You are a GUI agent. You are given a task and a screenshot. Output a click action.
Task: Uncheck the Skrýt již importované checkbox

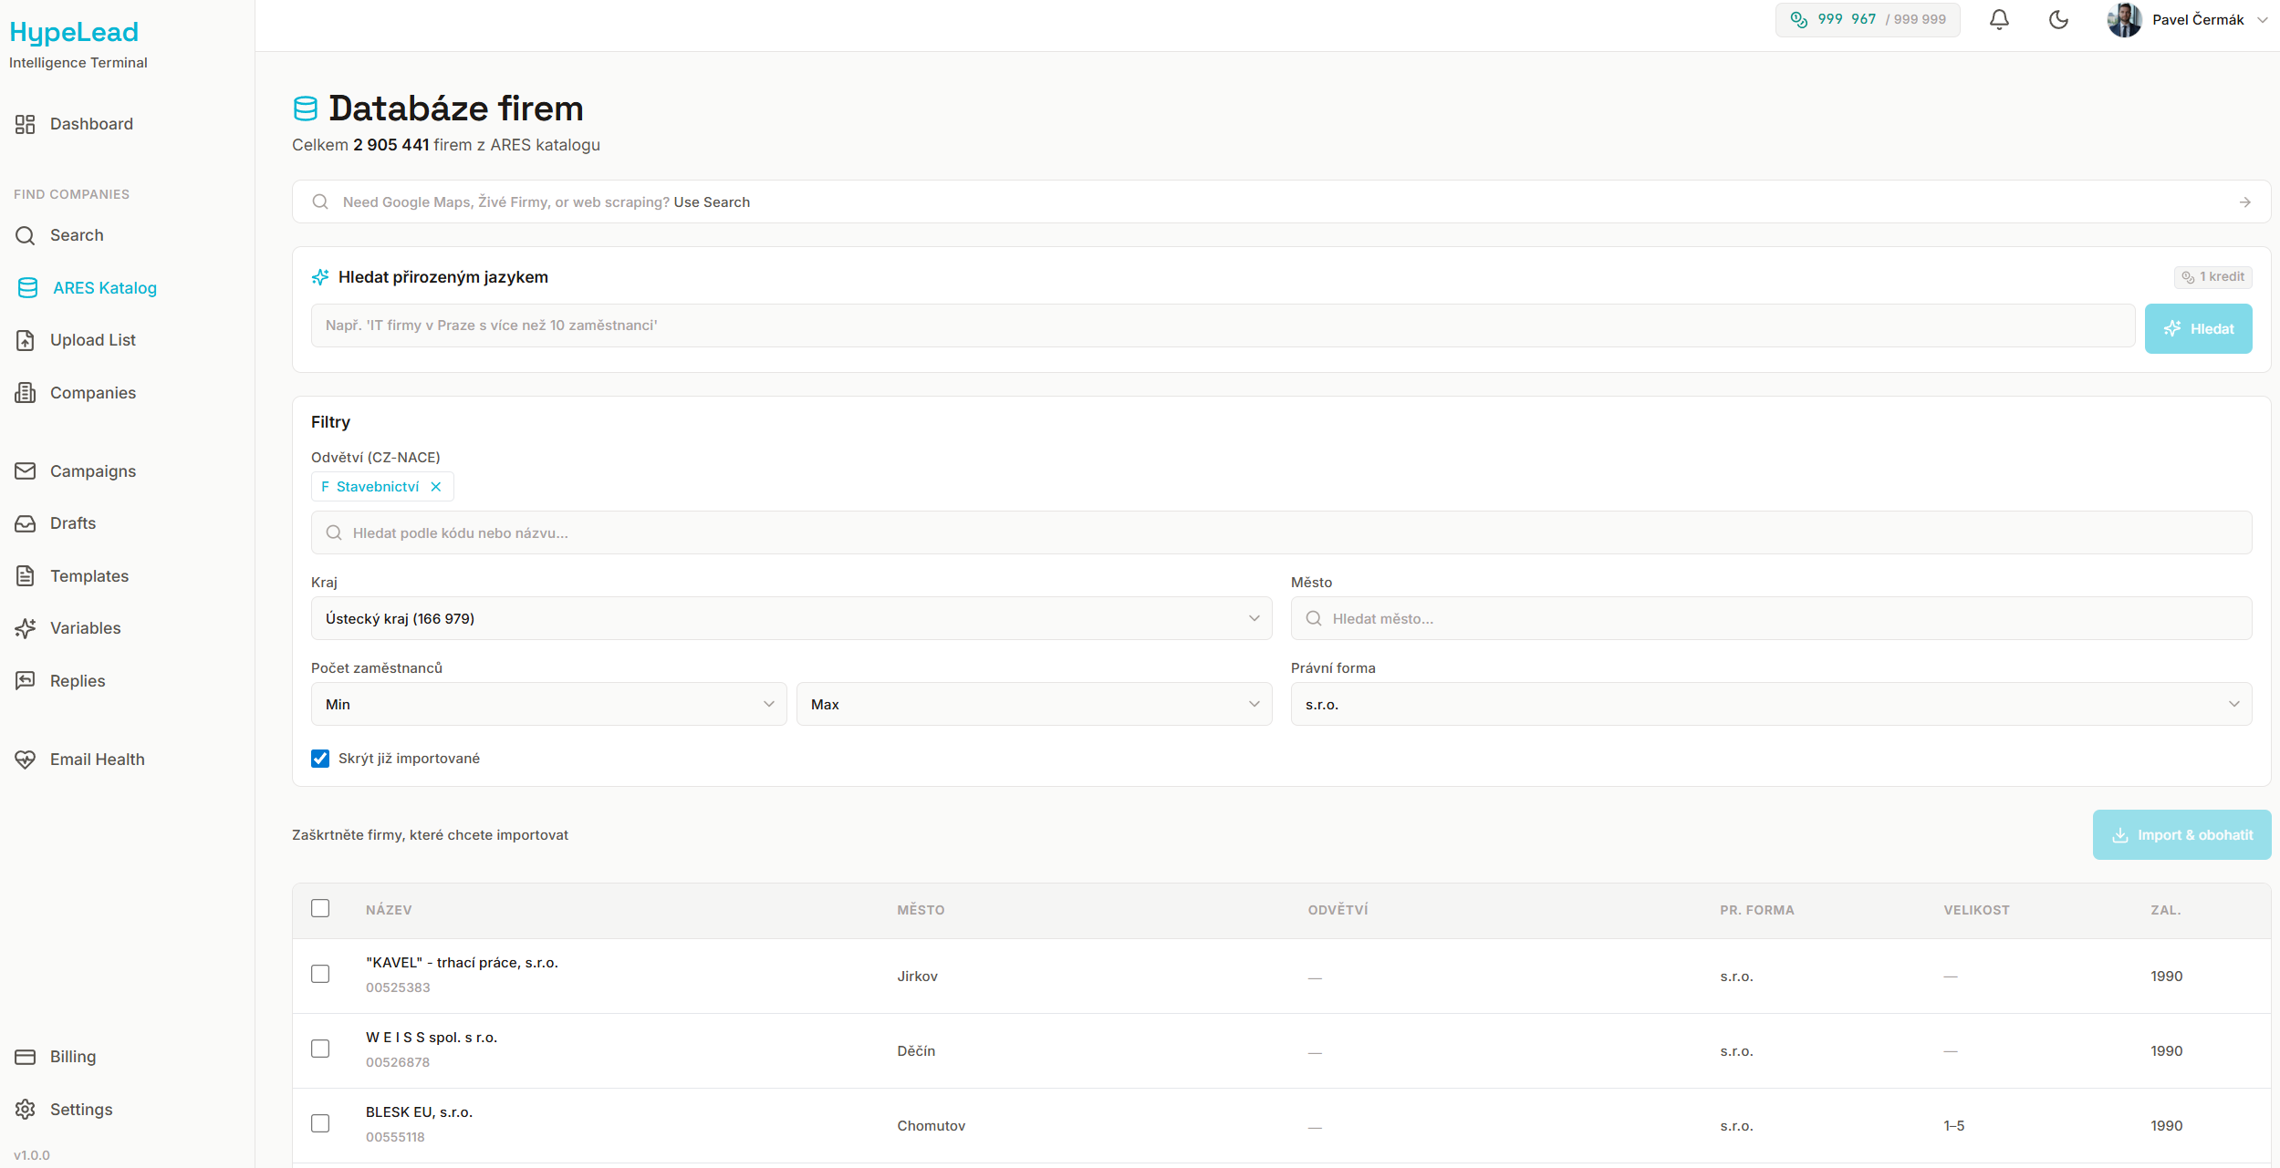tap(320, 759)
